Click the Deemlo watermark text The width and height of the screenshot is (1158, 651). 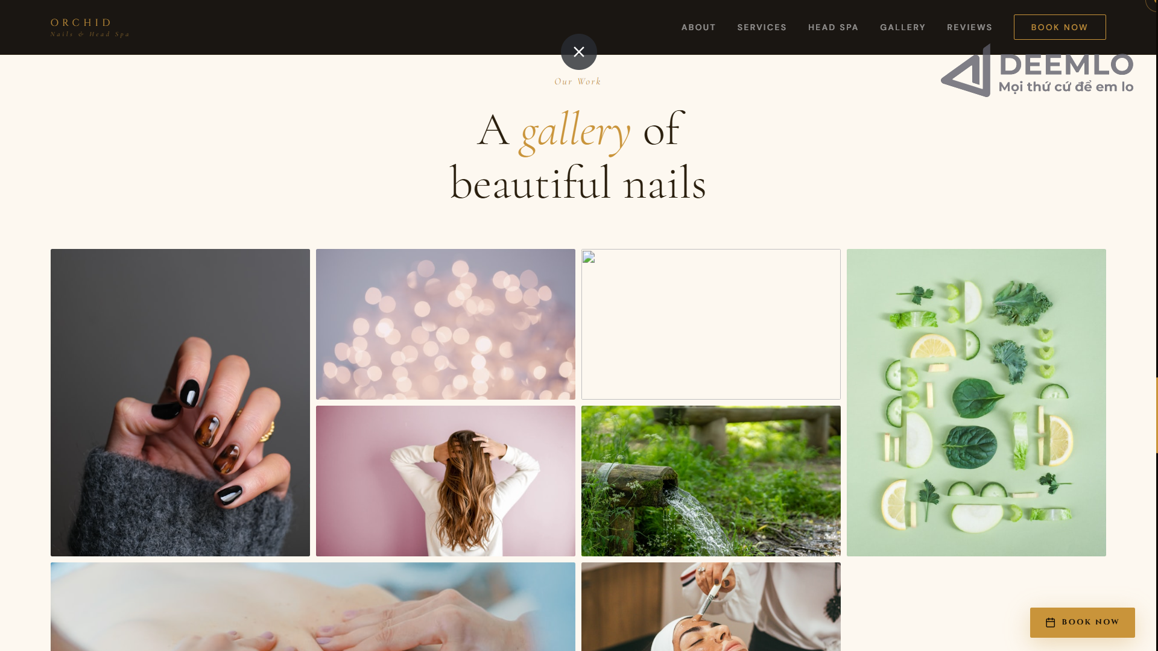(1066, 74)
